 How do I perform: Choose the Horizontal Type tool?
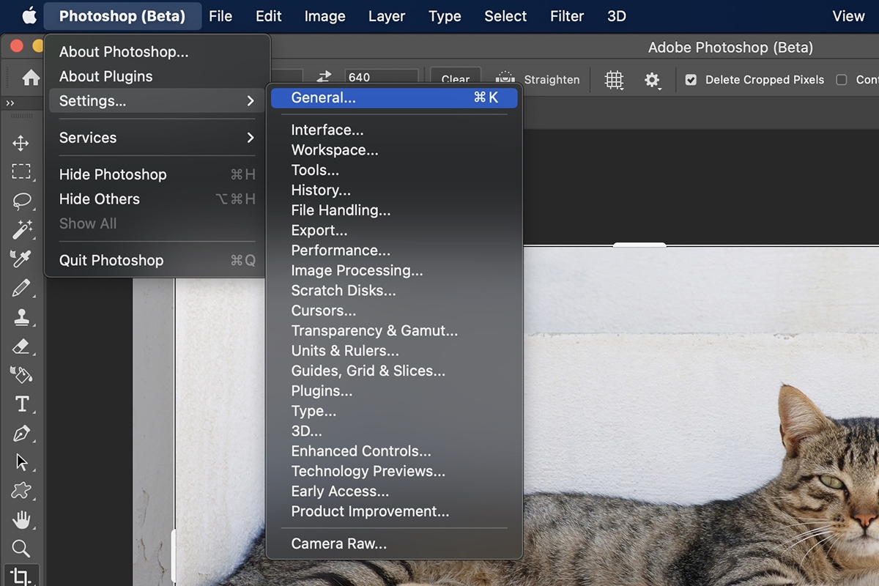point(22,404)
